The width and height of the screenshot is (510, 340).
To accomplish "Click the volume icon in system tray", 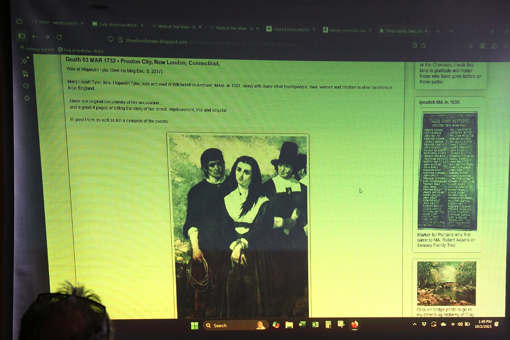I will (459, 324).
